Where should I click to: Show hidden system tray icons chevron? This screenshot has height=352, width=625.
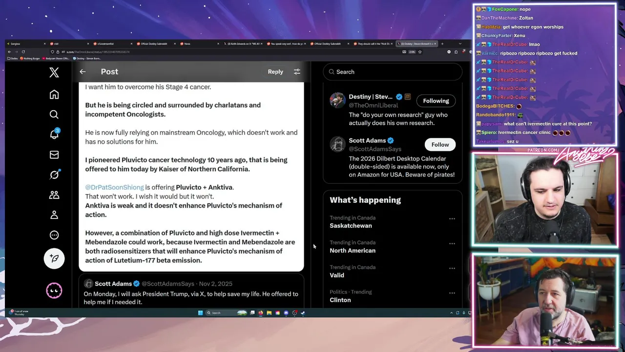[x=451, y=313]
